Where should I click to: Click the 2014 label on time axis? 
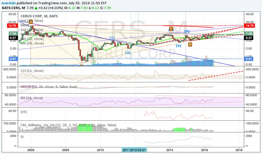tap(170, 150)
